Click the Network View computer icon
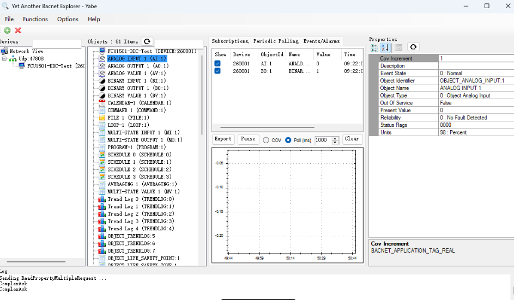The height and width of the screenshot is (300, 514). pyautogui.click(x=4, y=51)
